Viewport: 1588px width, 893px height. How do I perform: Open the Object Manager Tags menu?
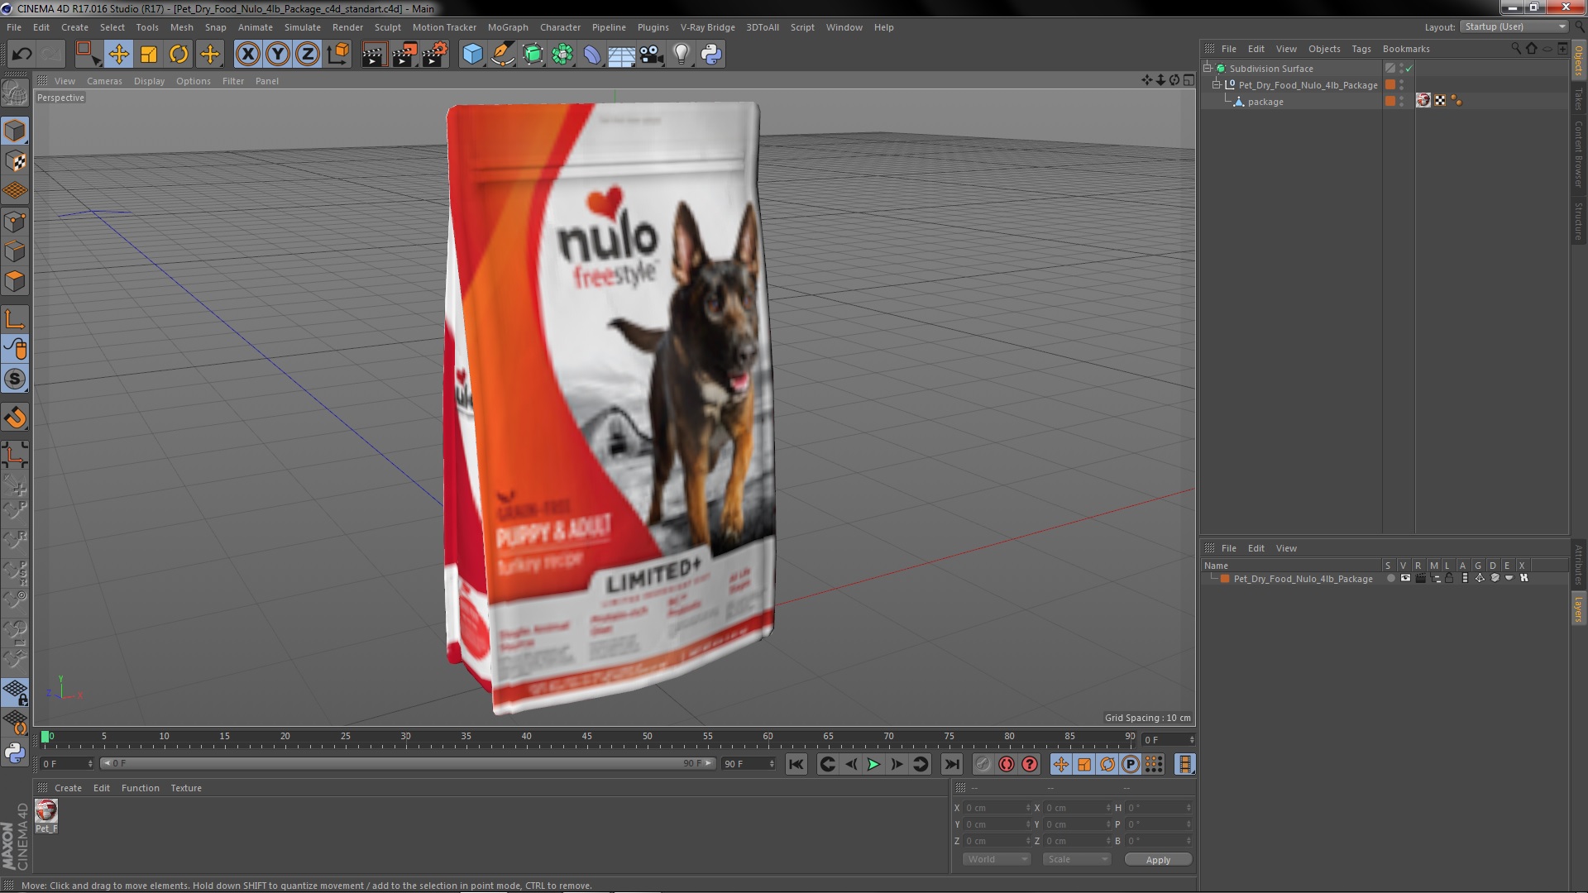(1361, 49)
